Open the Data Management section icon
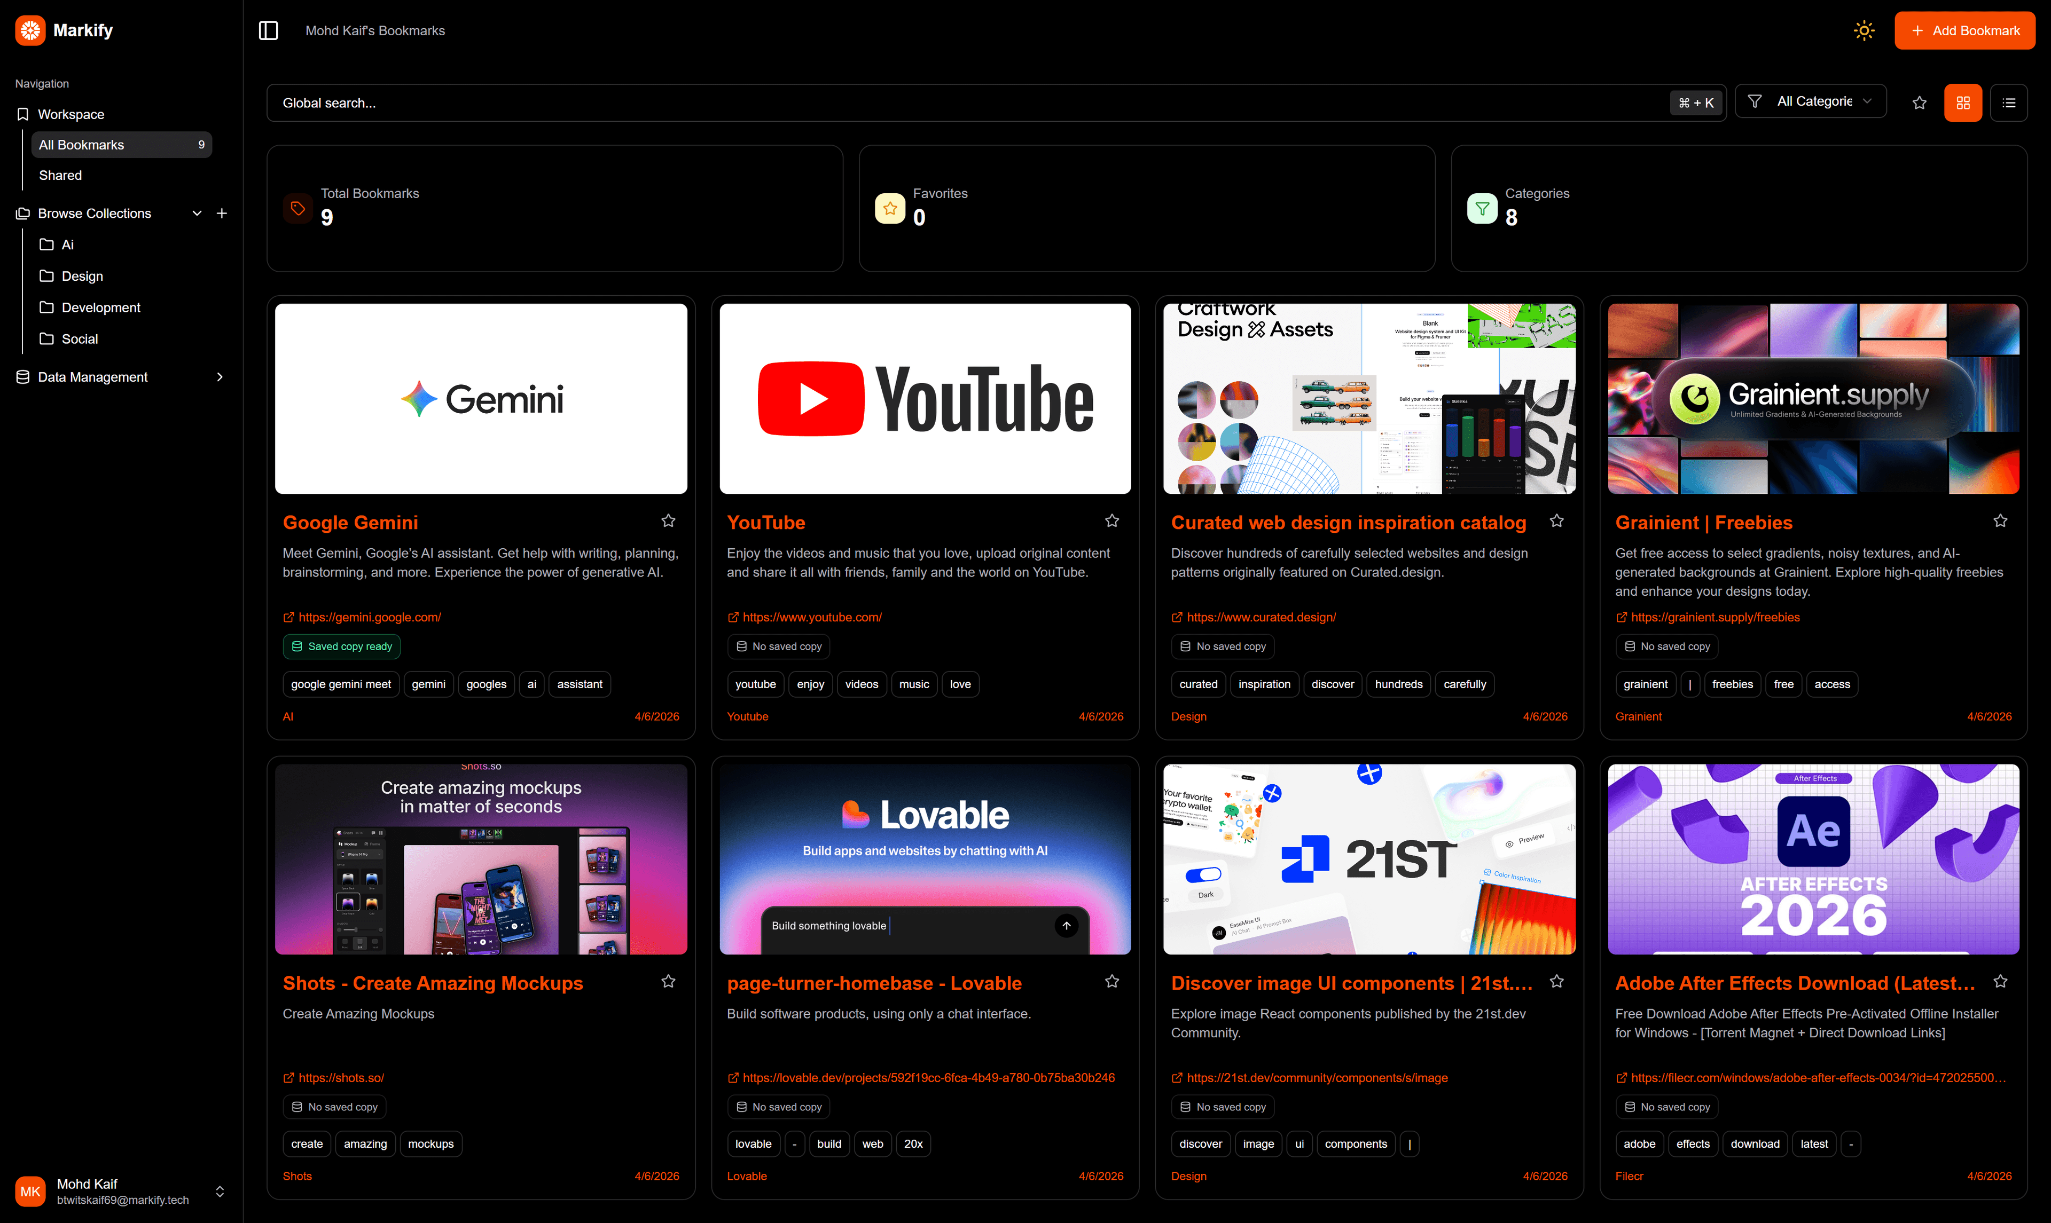The image size is (2051, 1223). pyautogui.click(x=22, y=377)
